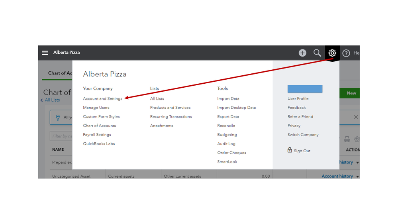Click the print icon in the background list
Viewport: 398px width, 224px height.
tap(347, 139)
